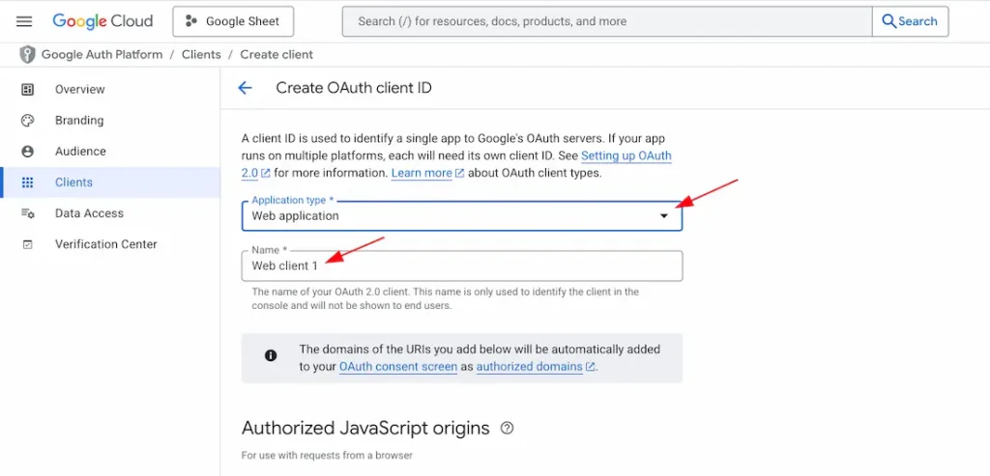Open the Google Sheet project picker
The image size is (990, 476).
click(x=233, y=21)
